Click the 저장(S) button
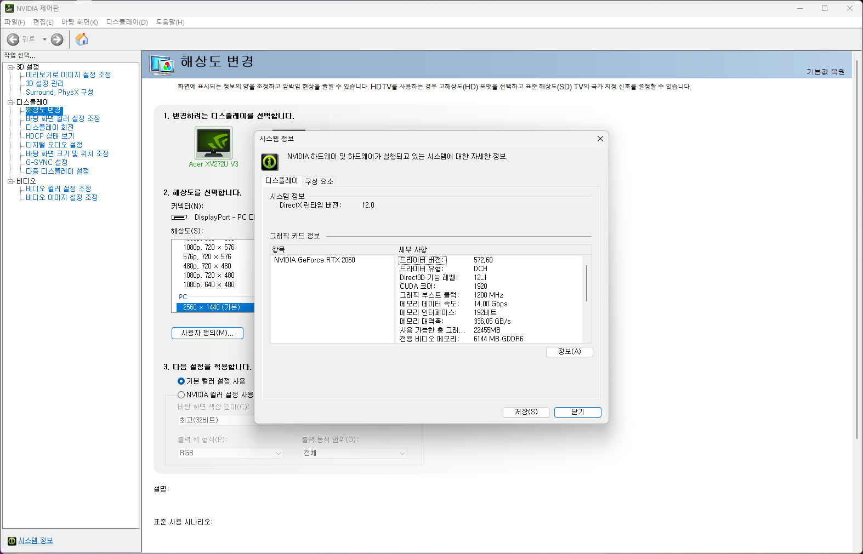 point(526,412)
